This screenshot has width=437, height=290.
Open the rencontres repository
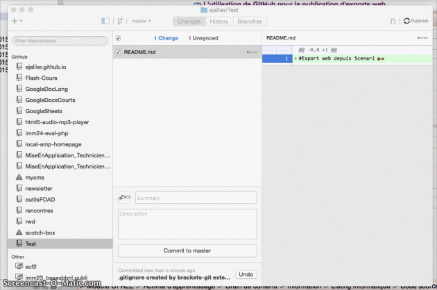click(39, 211)
